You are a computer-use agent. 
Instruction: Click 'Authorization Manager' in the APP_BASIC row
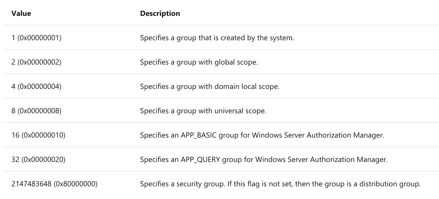[345, 135]
